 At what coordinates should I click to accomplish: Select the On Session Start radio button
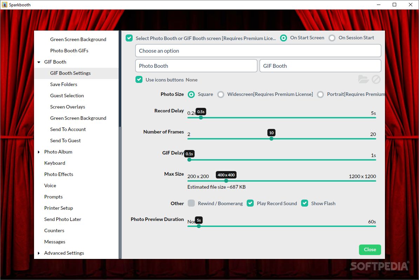(332, 38)
